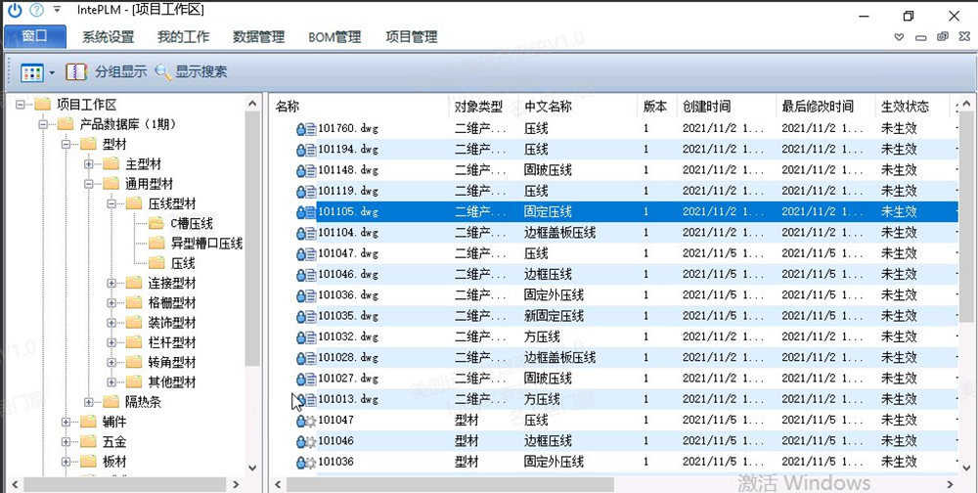Screen dimensions: 978x493
Task: Expand the 主型材 folder
Action: tap(89, 164)
